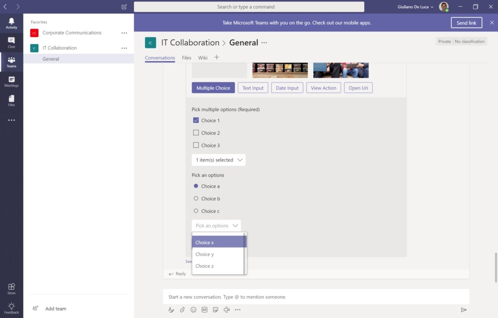Open the Activity feed from sidebar
The height and width of the screenshot is (318, 498).
click(11, 22)
